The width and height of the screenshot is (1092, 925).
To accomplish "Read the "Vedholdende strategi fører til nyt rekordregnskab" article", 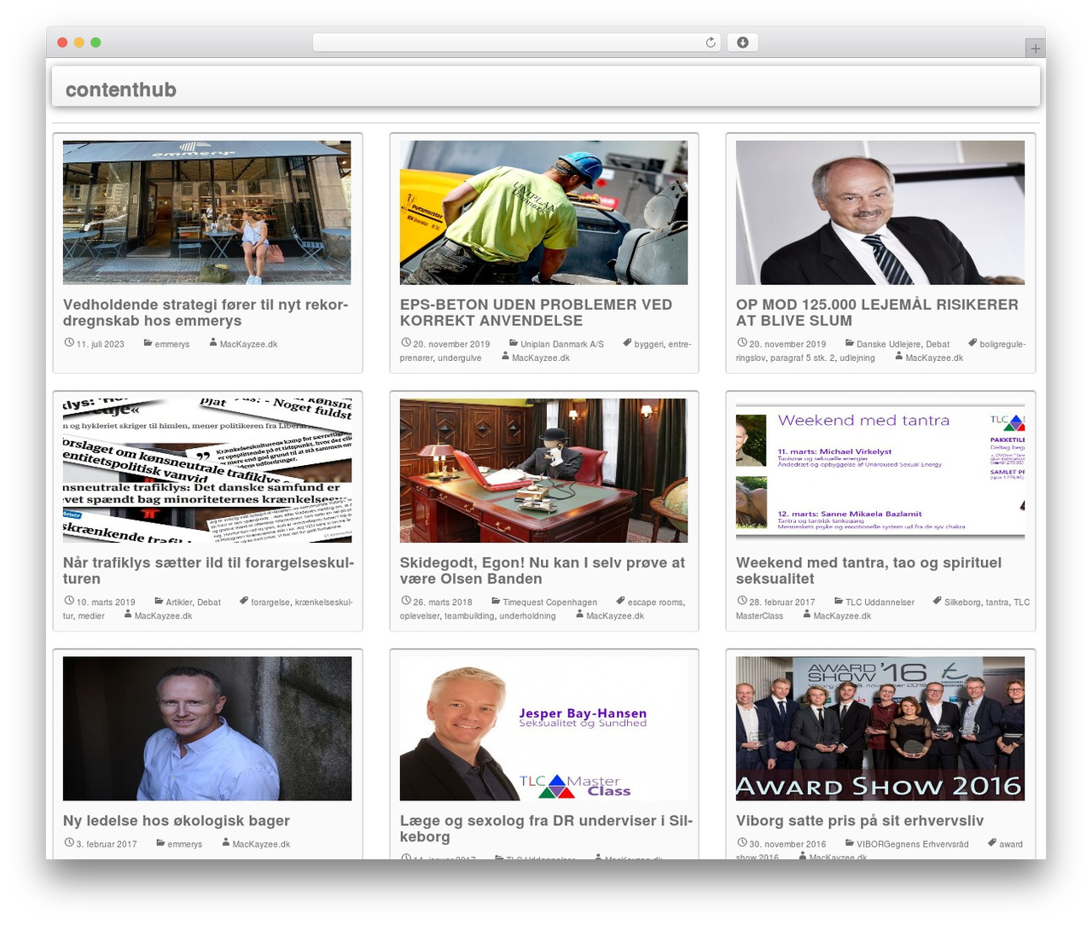I will 206,312.
